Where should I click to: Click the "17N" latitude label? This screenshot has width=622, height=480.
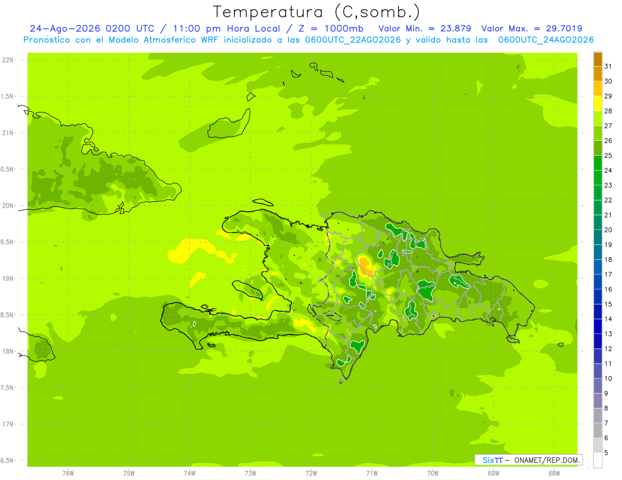[8, 425]
